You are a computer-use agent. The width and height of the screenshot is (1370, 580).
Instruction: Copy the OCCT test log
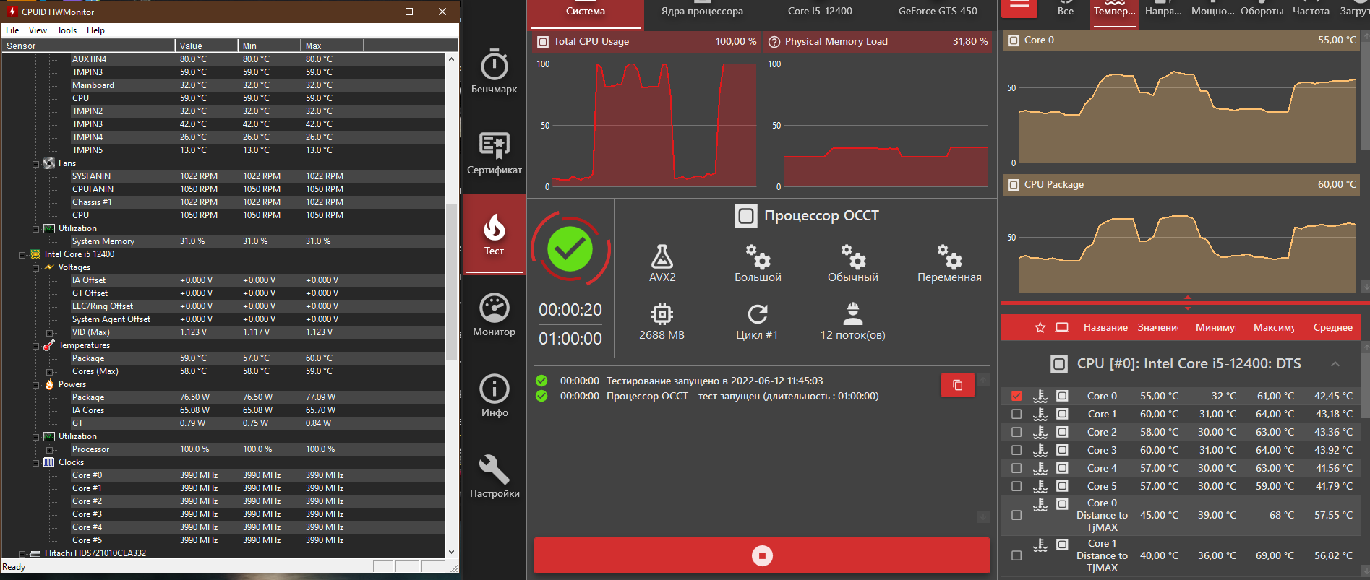click(958, 385)
